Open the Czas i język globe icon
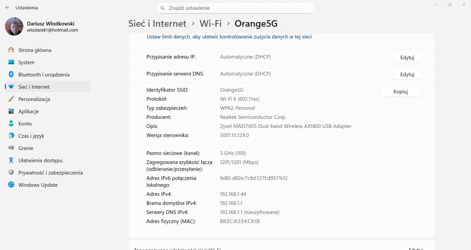471x250 pixels. tap(11, 136)
